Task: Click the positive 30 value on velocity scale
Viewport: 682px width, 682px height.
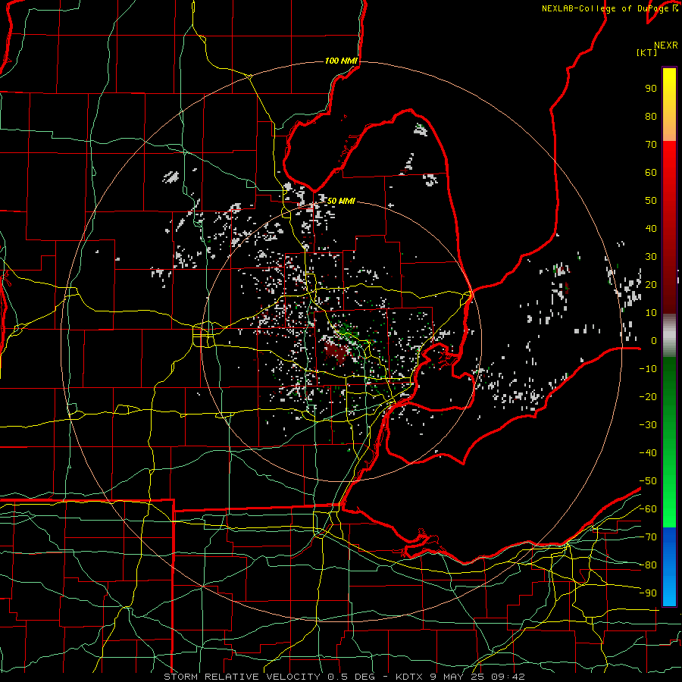Action: 651,257
